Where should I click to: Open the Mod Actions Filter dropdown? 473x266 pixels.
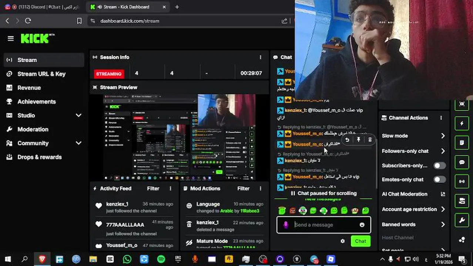pyautogui.click(x=243, y=188)
